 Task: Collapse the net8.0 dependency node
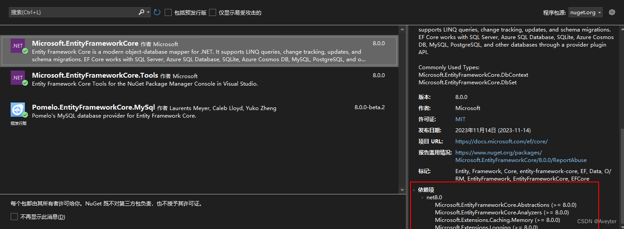point(423,197)
